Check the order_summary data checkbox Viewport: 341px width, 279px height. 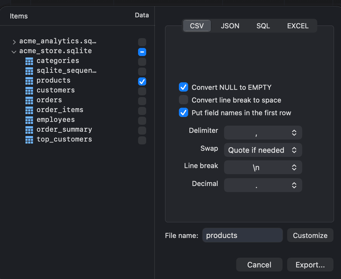click(x=142, y=131)
